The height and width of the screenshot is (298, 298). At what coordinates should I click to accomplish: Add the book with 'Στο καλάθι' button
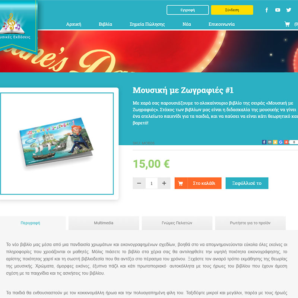[198, 183]
